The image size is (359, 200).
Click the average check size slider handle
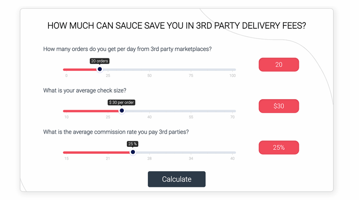click(x=122, y=111)
